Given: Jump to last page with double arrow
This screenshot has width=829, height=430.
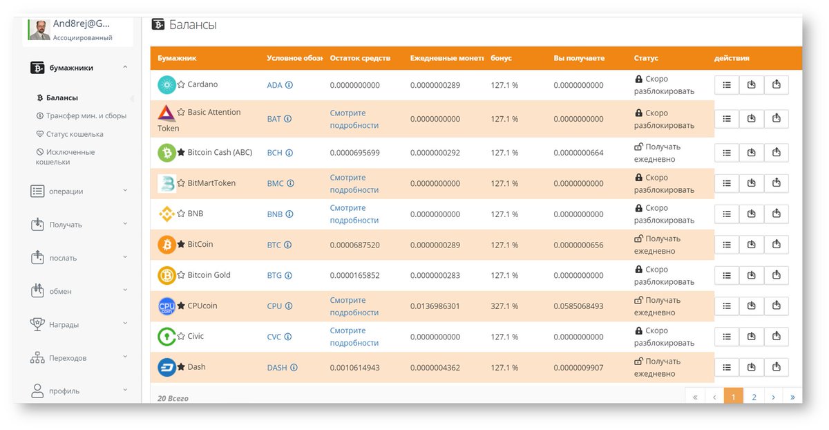Looking at the screenshot, I should click(x=792, y=397).
